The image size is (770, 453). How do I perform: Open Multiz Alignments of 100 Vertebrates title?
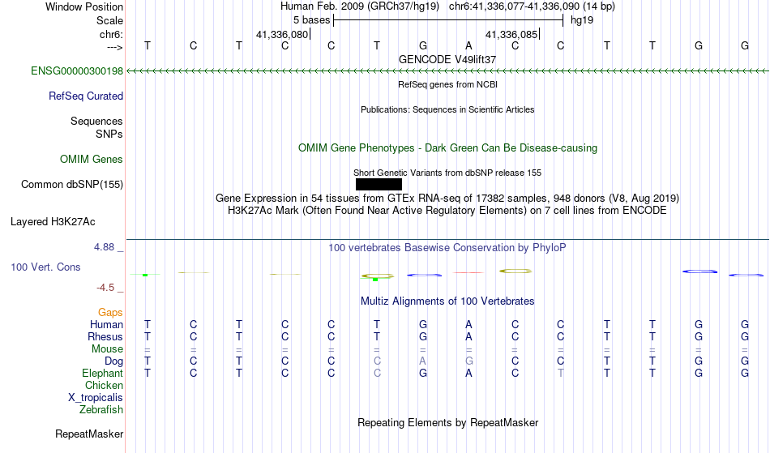(447, 301)
